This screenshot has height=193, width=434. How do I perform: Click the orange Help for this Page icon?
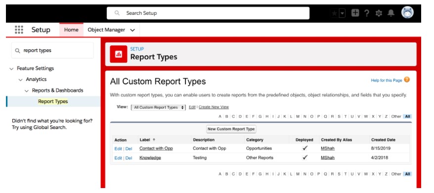(407, 80)
